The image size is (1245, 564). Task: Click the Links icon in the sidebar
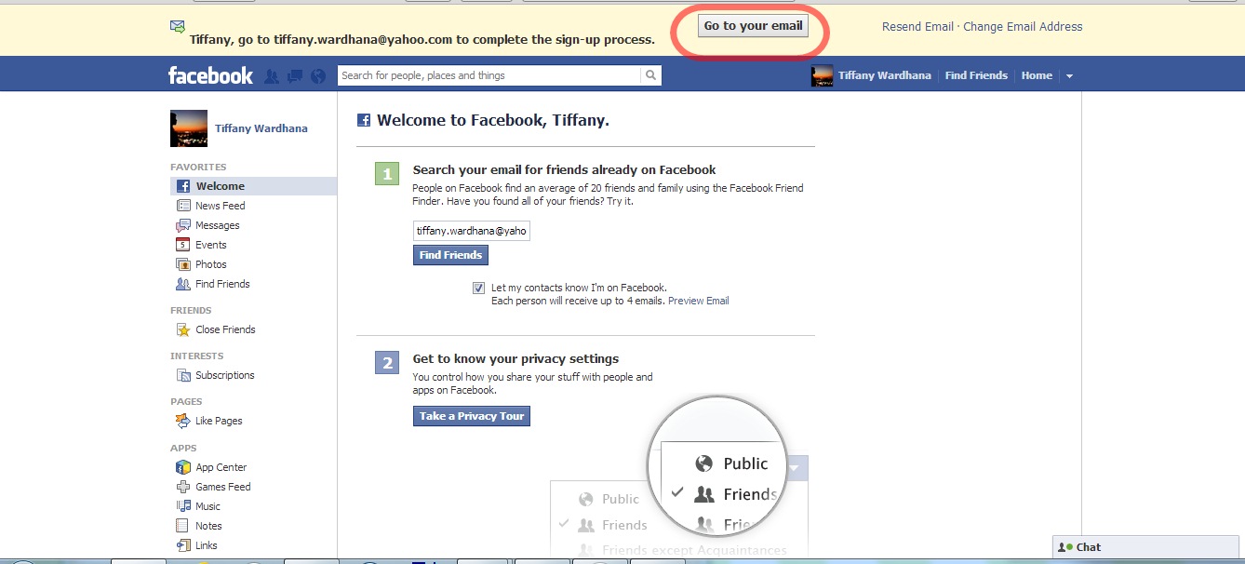point(183,545)
